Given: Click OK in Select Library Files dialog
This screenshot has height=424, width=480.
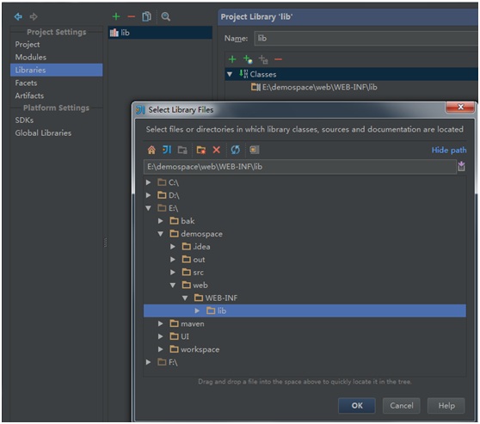Looking at the screenshot, I should [357, 406].
